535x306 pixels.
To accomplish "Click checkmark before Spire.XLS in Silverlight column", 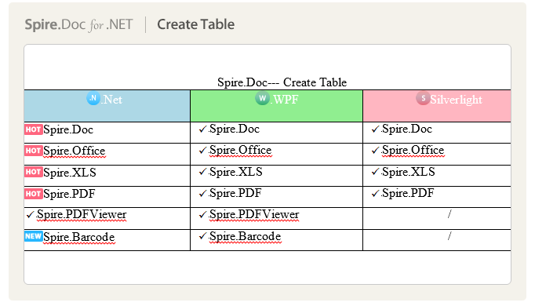I will pyautogui.click(x=375, y=172).
